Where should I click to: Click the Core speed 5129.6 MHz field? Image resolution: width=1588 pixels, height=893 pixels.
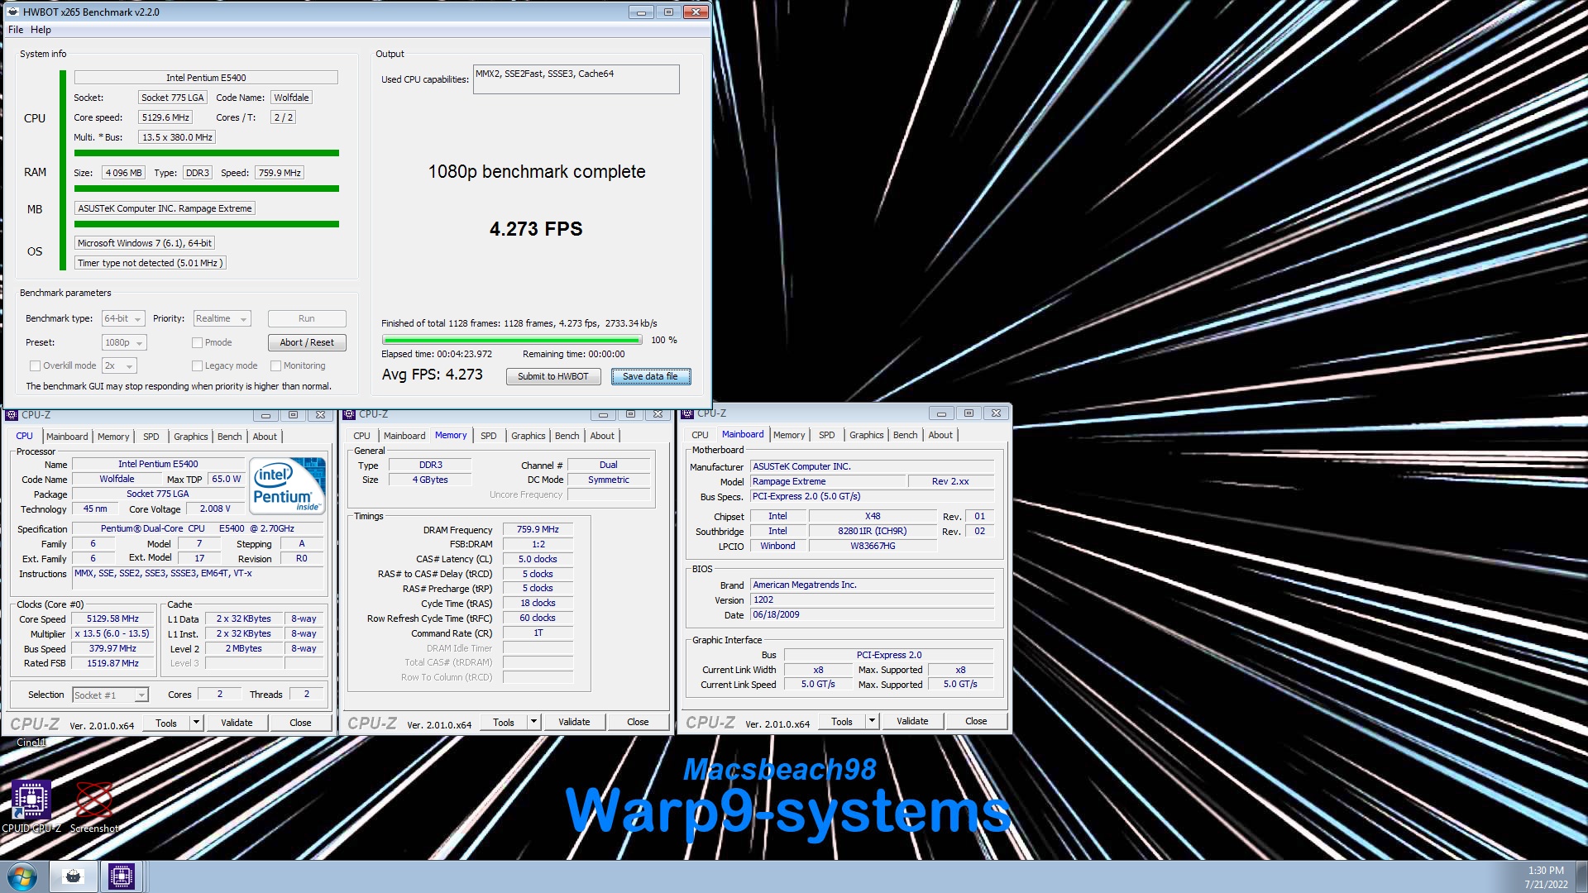(165, 117)
